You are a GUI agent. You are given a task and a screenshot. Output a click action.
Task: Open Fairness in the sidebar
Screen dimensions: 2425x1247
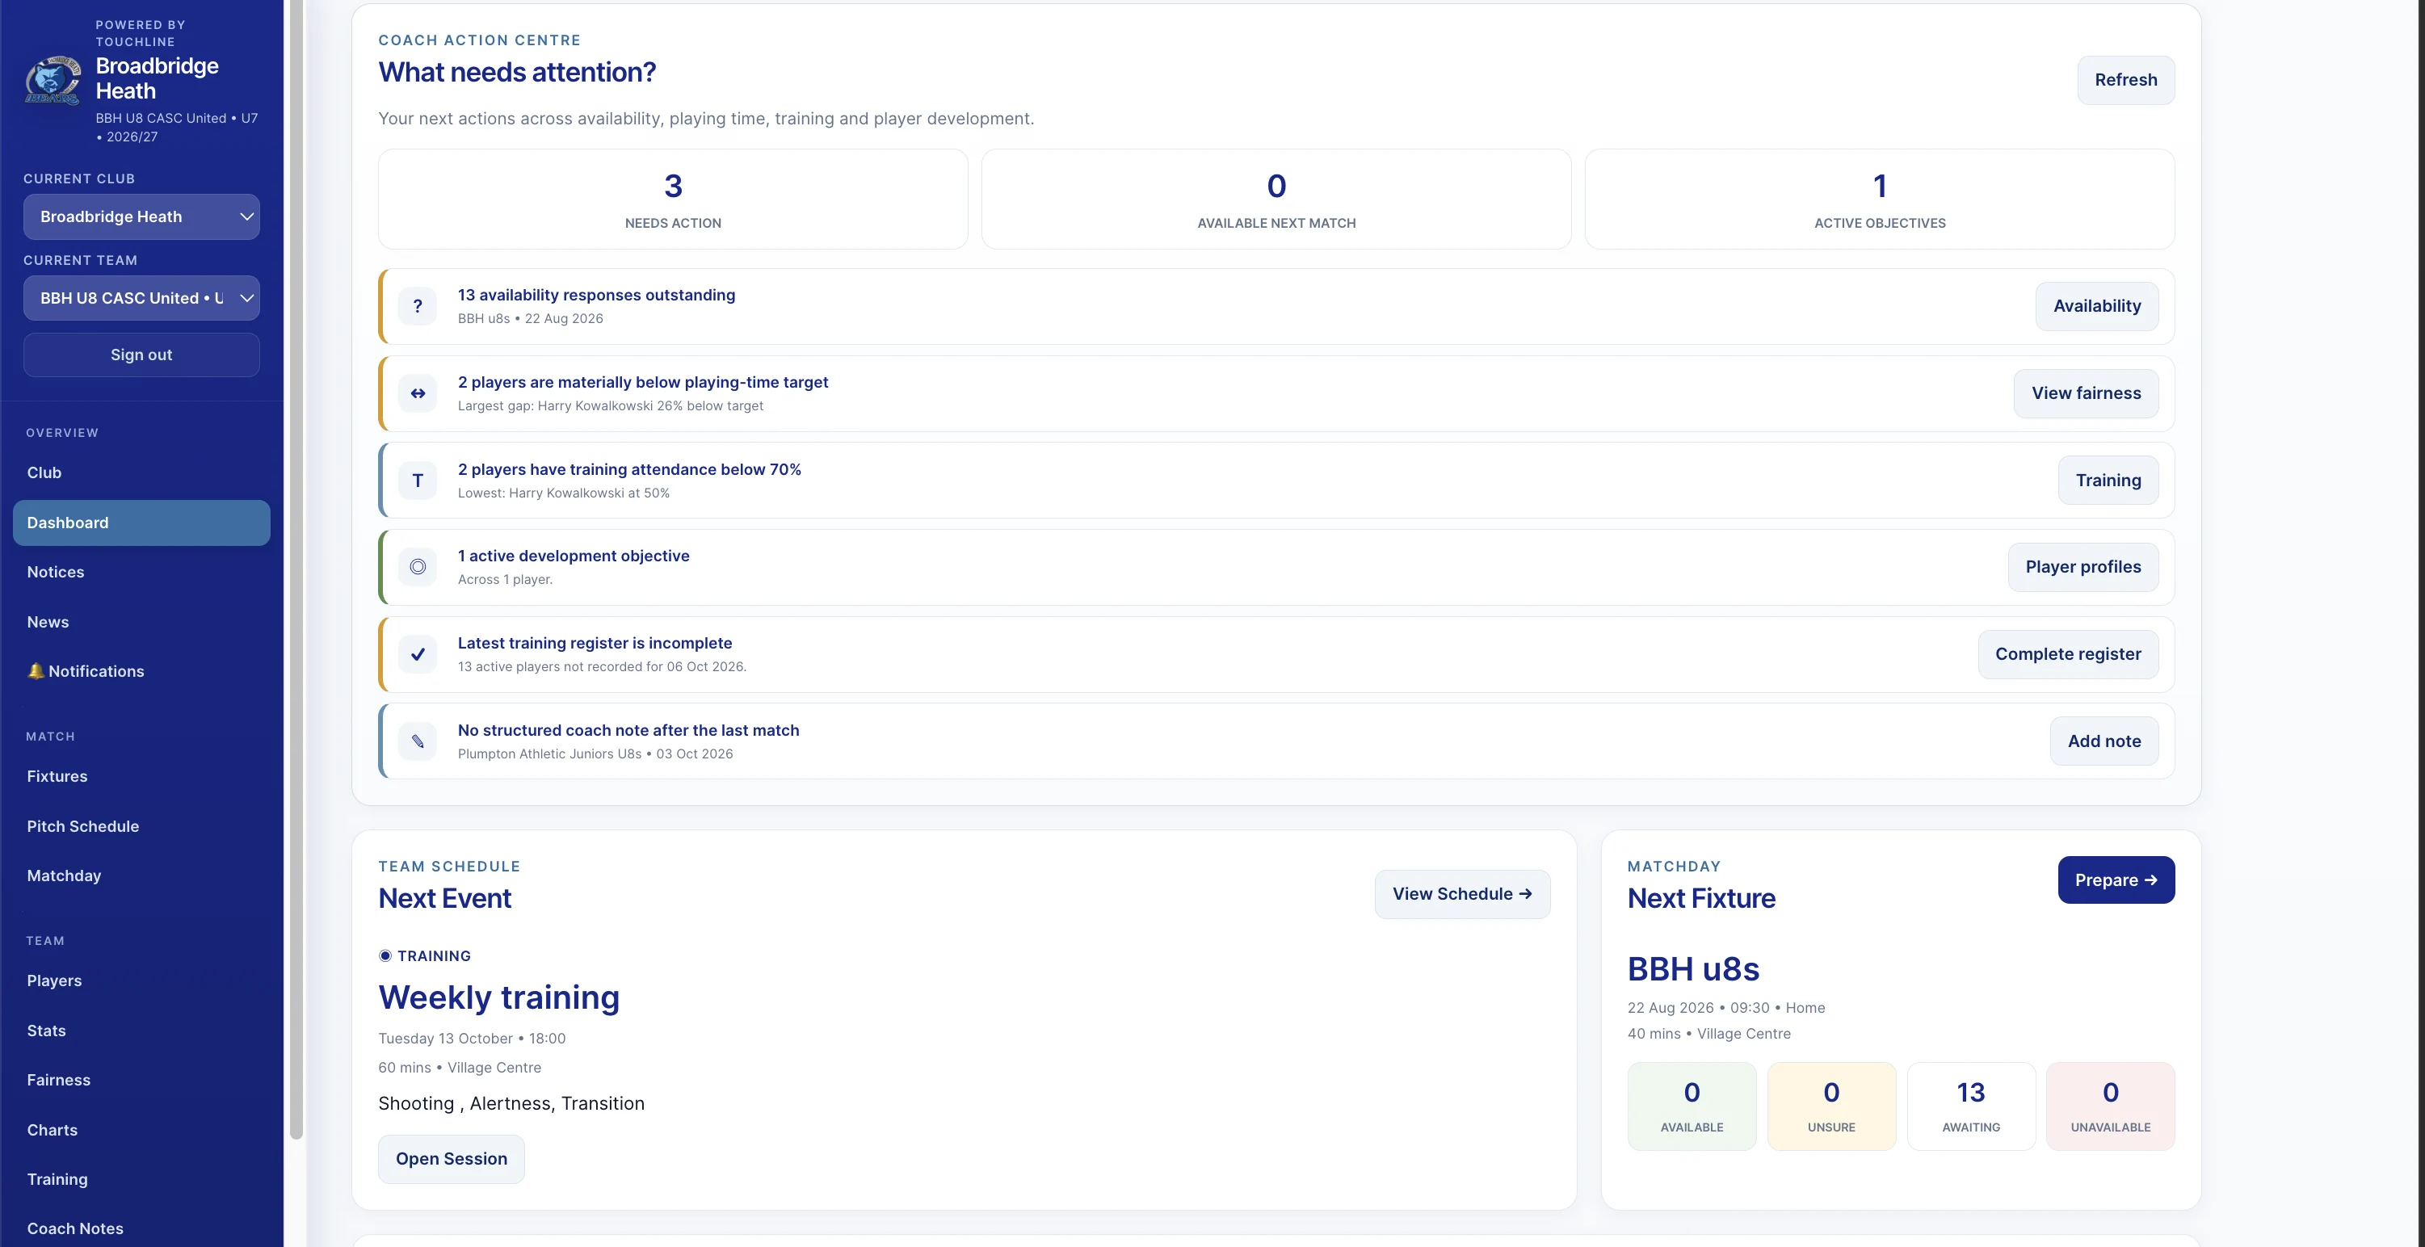tap(141, 1080)
